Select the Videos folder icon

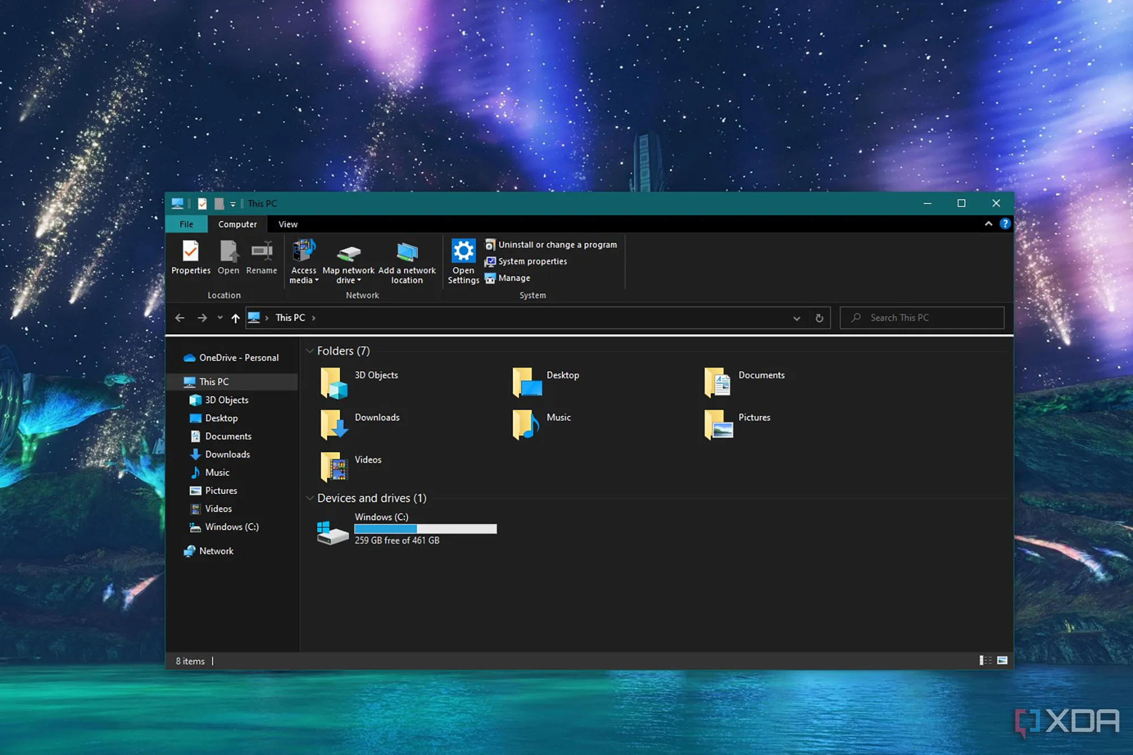tap(334, 467)
